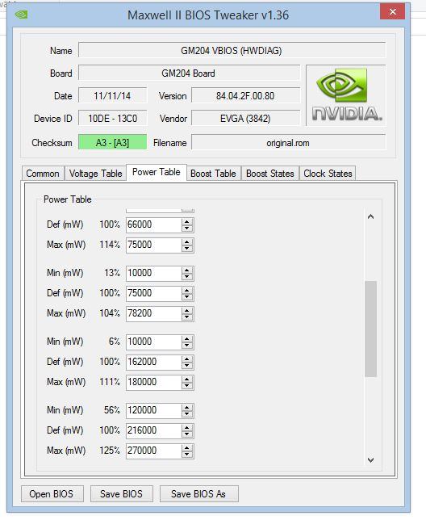Click the Save BIOS button
This screenshot has width=426, height=520.
121,494
